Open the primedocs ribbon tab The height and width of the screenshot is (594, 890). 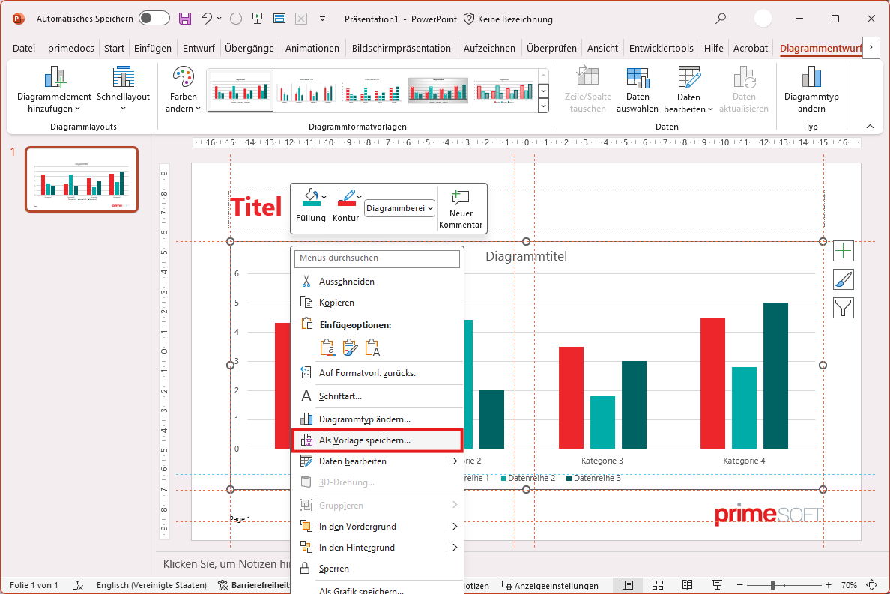pyautogui.click(x=71, y=48)
